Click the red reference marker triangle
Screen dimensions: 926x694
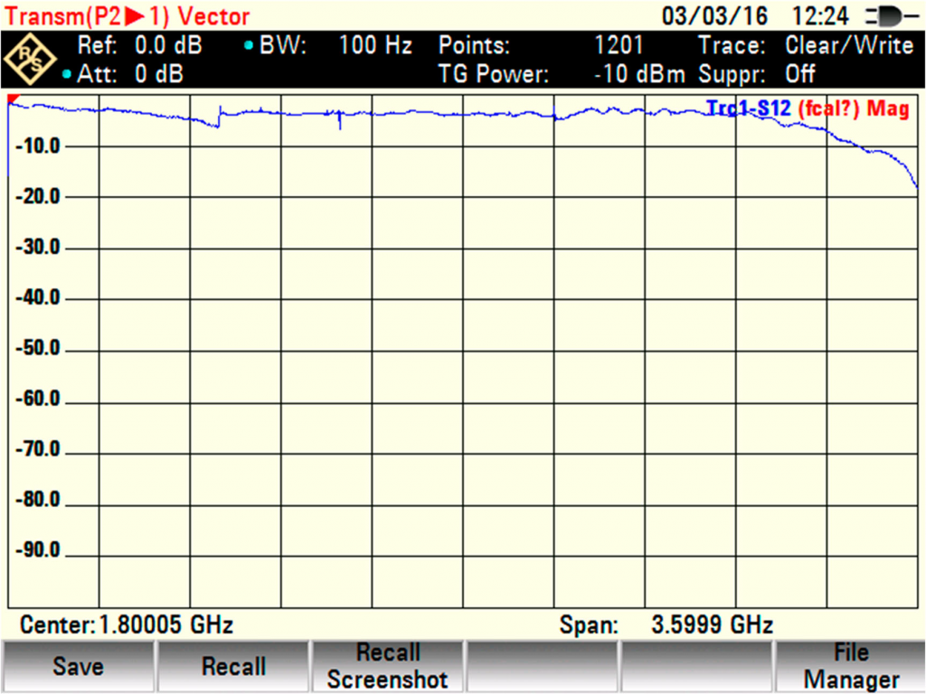click(x=14, y=98)
